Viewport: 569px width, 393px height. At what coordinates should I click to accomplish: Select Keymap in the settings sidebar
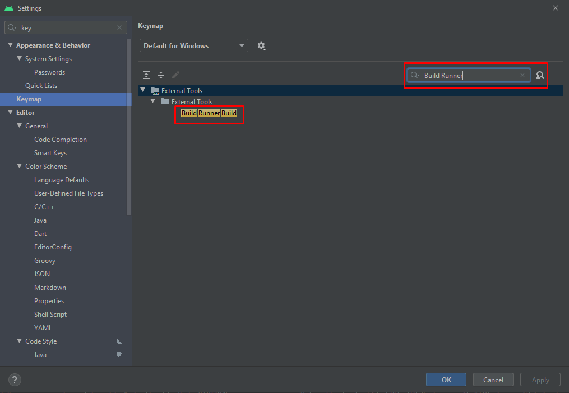[x=28, y=99]
